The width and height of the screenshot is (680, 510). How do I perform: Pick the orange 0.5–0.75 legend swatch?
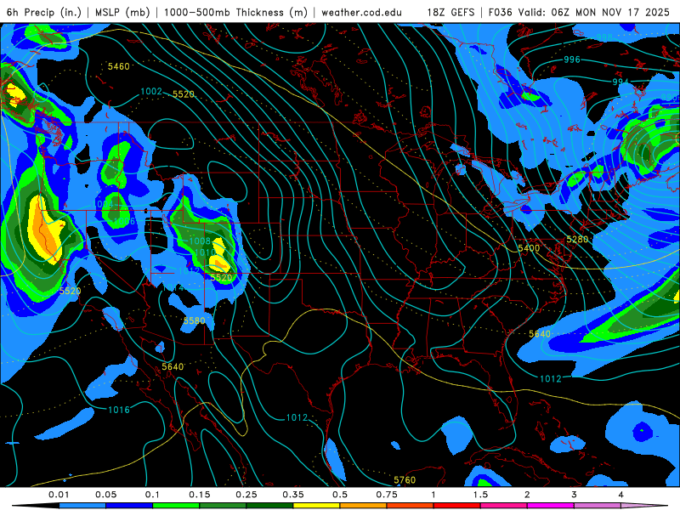pyautogui.click(x=364, y=506)
